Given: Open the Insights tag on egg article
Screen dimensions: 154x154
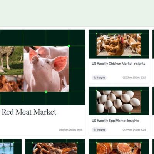Looking at the screenshot, I should pos(99,130).
